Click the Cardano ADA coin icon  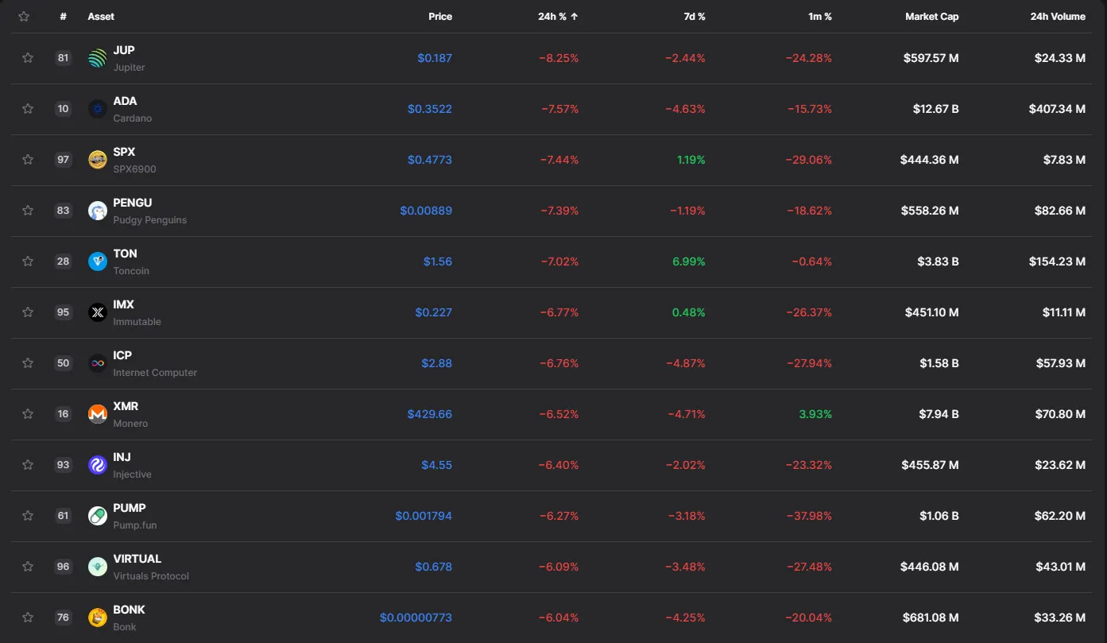[x=97, y=109]
